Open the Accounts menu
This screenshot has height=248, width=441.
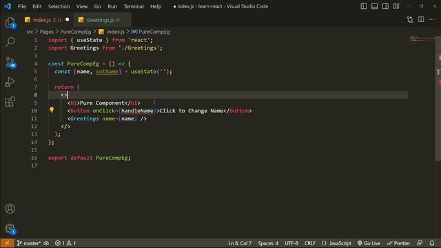(x=10, y=209)
